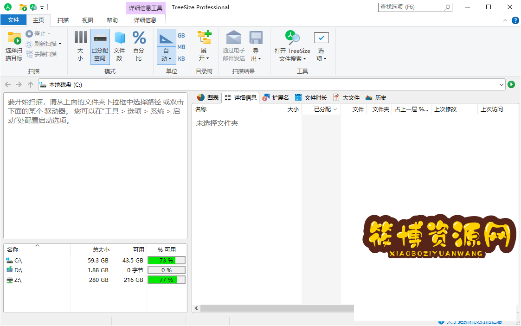Click the up one level arrow
Screen dimensions: 521x326
(31, 85)
